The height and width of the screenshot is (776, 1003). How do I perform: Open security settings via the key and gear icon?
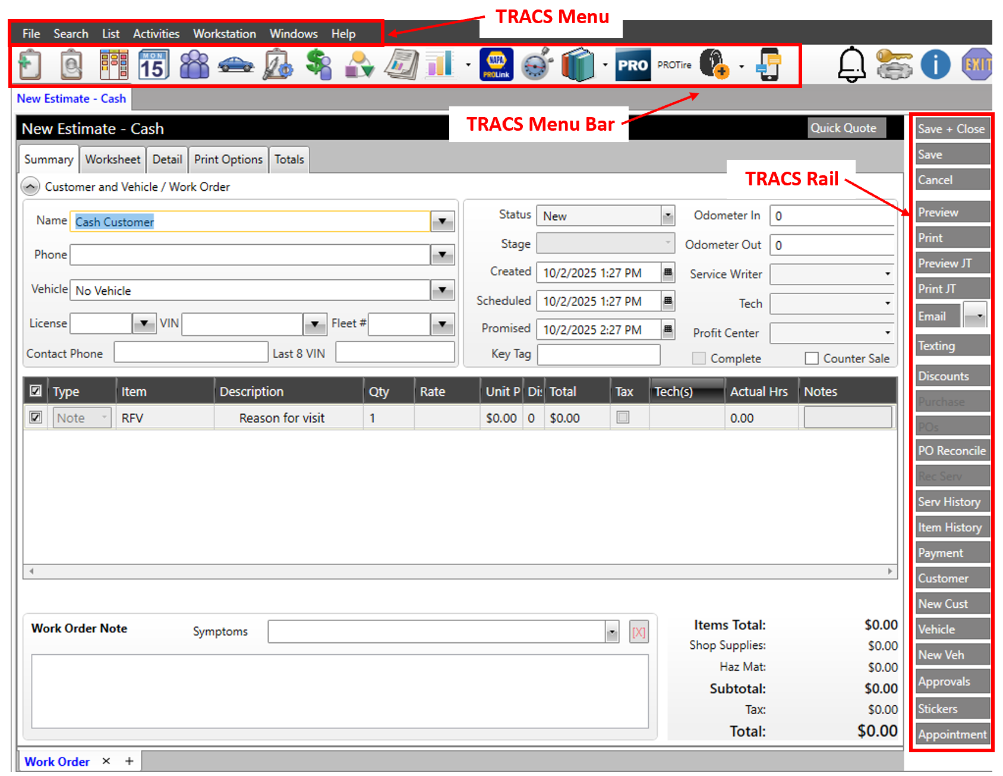(896, 64)
